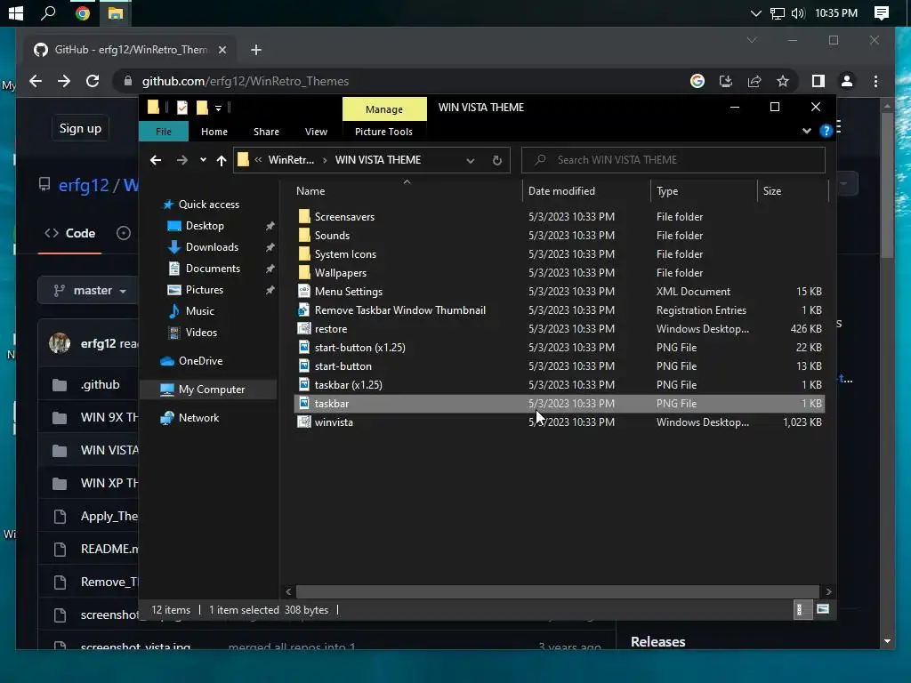Open the Windows Start menu

point(16,12)
